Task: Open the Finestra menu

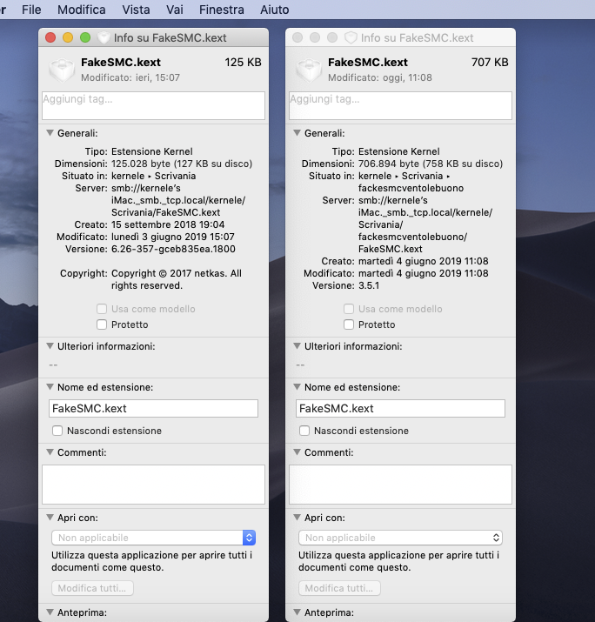Action: 222,10
